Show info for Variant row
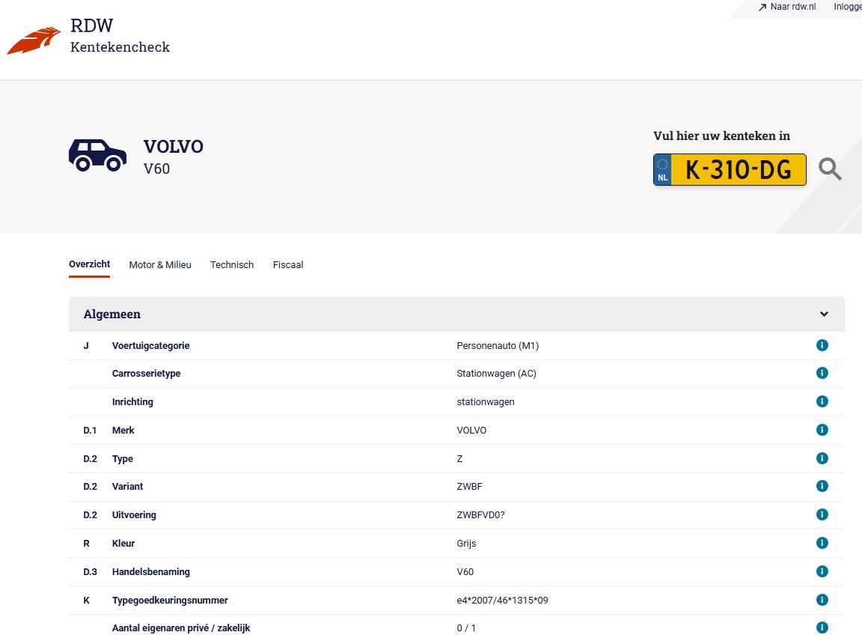The height and width of the screenshot is (644, 862). pyautogui.click(x=822, y=486)
